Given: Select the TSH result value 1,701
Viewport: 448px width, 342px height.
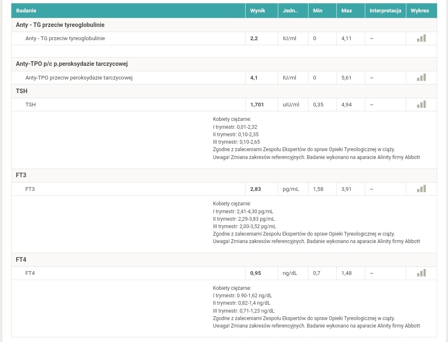Looking at the screenshot, I should click(x=257, y=105).
